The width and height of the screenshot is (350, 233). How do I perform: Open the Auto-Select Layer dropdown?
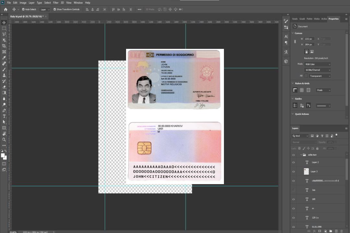click(45, 9)
